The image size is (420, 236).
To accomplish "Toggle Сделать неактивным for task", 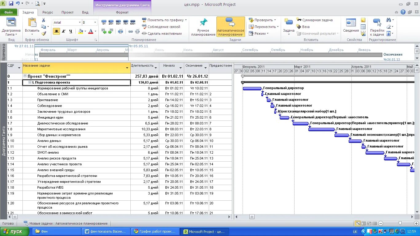I will [x=162, y=33].
